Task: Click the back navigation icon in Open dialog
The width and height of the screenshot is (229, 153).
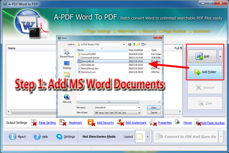Action: 130,44
